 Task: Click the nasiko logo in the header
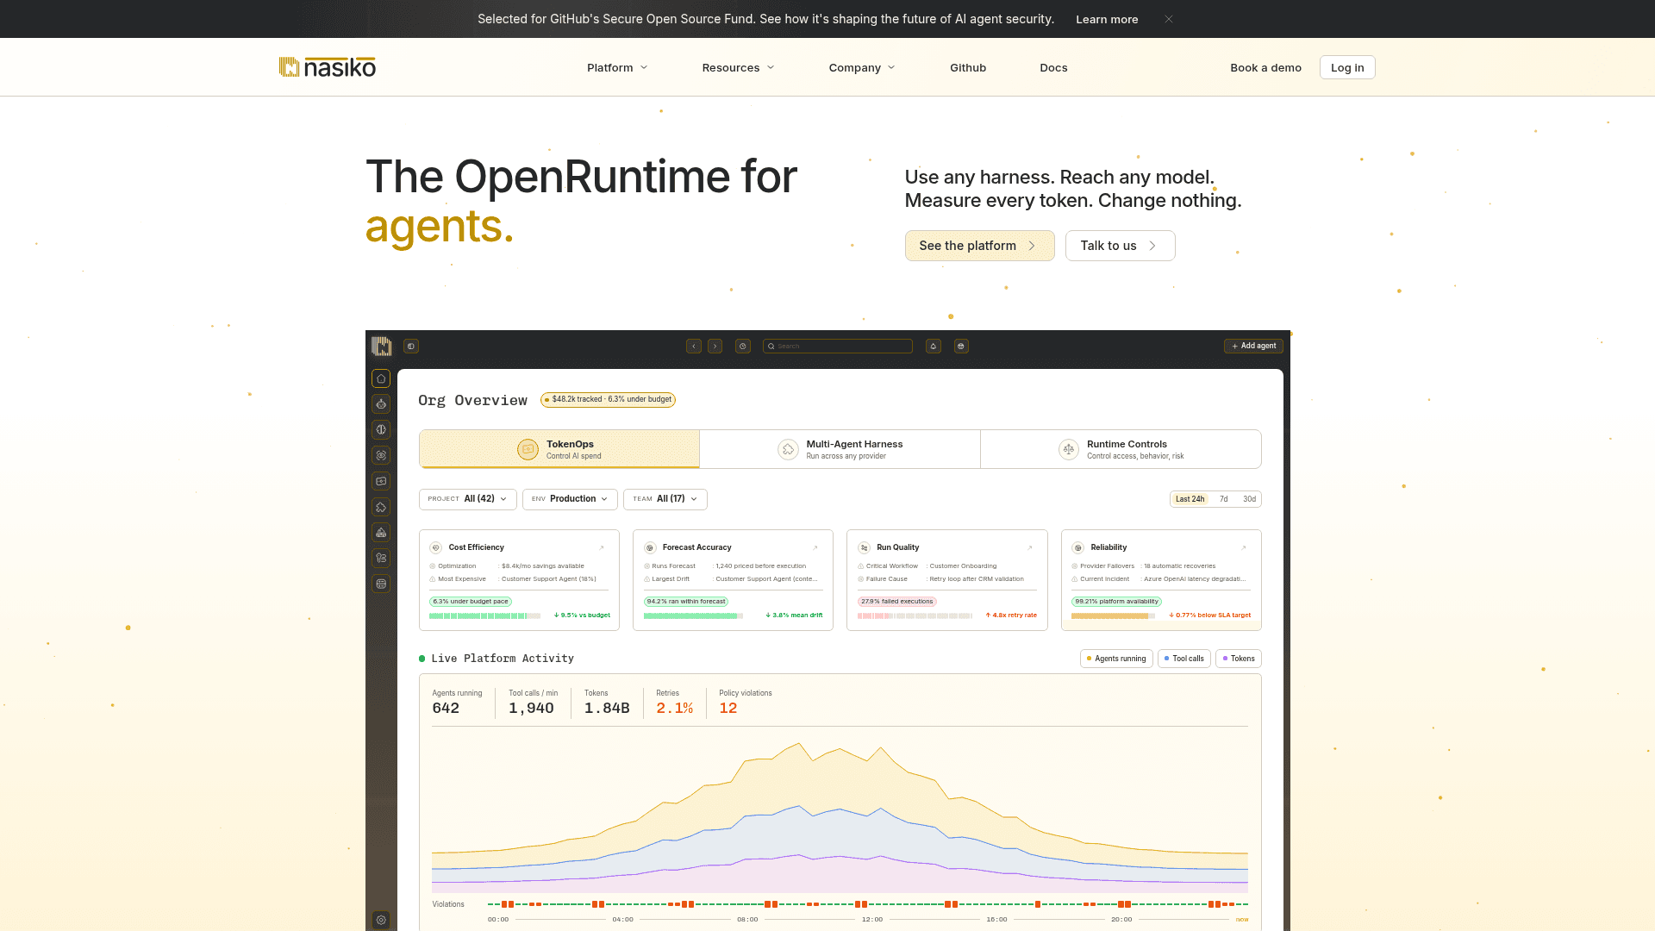328,67
